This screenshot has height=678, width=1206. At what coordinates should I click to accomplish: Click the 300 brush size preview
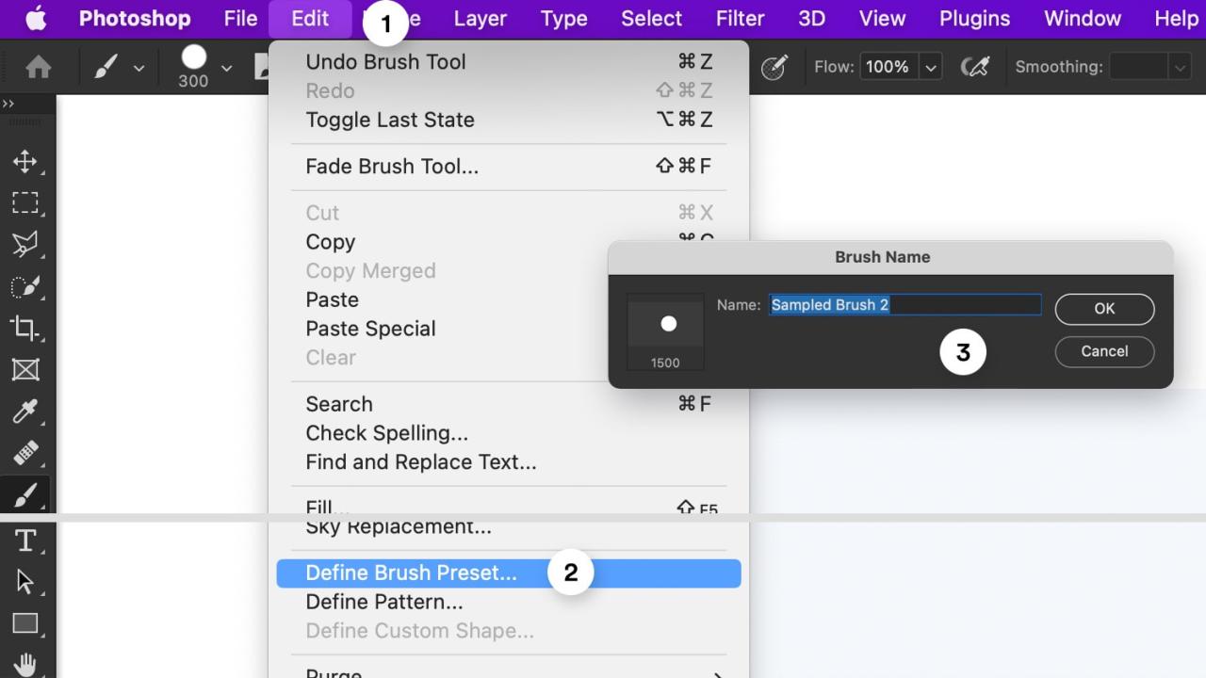pyautogui.click(x=193, y=67)
